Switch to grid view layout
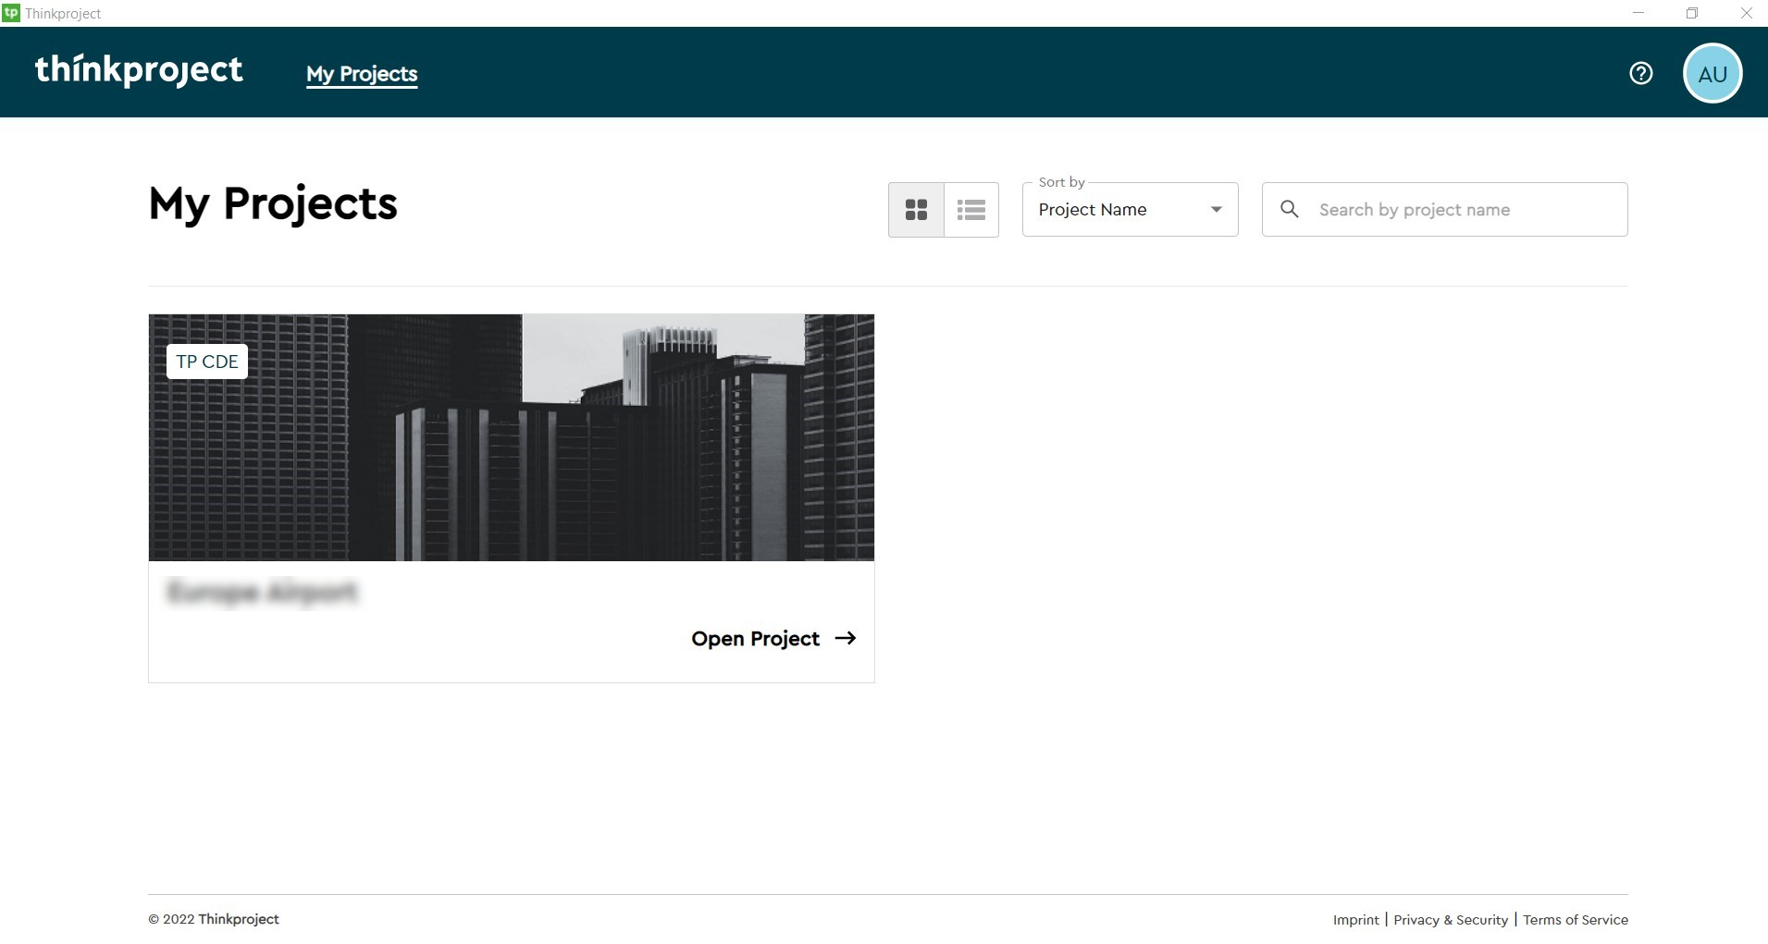The width and height of the screenshot is (1768, 944). [x=916, y=210]
